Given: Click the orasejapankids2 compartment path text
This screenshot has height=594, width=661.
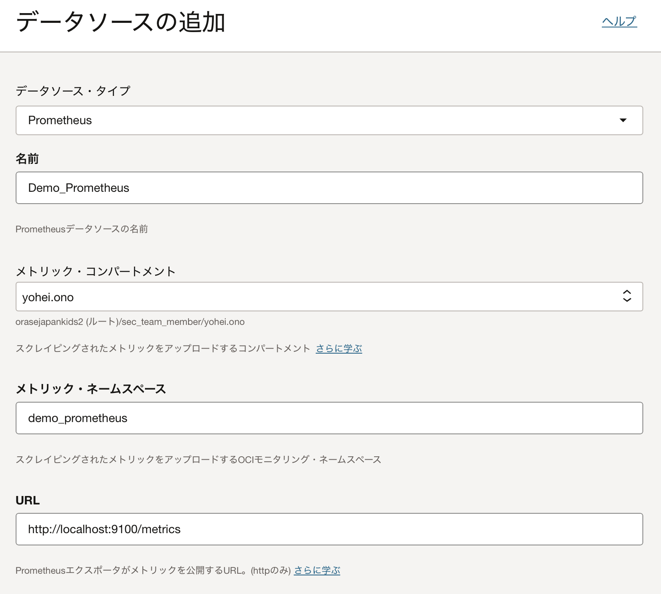Looking at the screenshot, I should click(130, 322).
